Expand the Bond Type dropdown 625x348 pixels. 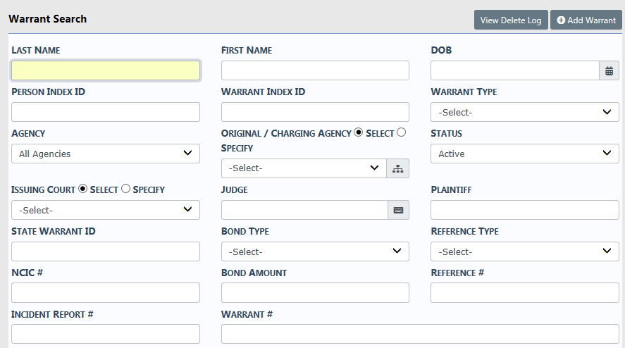click(x=315, y=251)
